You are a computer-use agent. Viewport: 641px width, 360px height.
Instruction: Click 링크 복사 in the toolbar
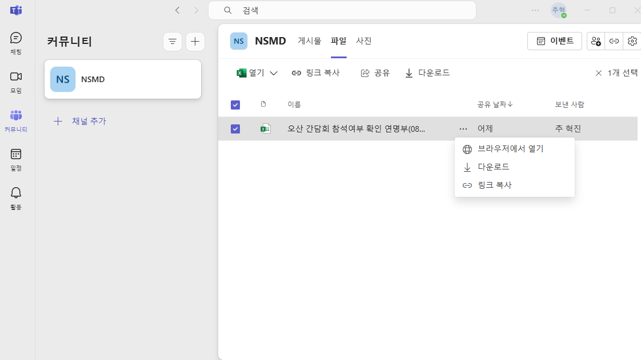click(315, 73)
